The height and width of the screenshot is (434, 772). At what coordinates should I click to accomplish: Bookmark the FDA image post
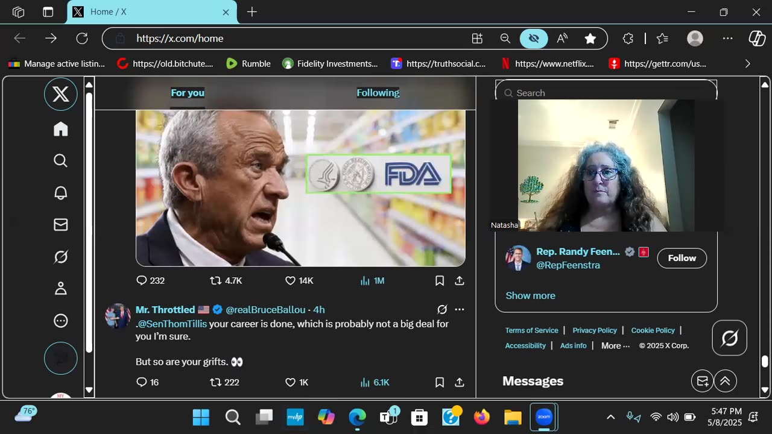click(440, 280)
